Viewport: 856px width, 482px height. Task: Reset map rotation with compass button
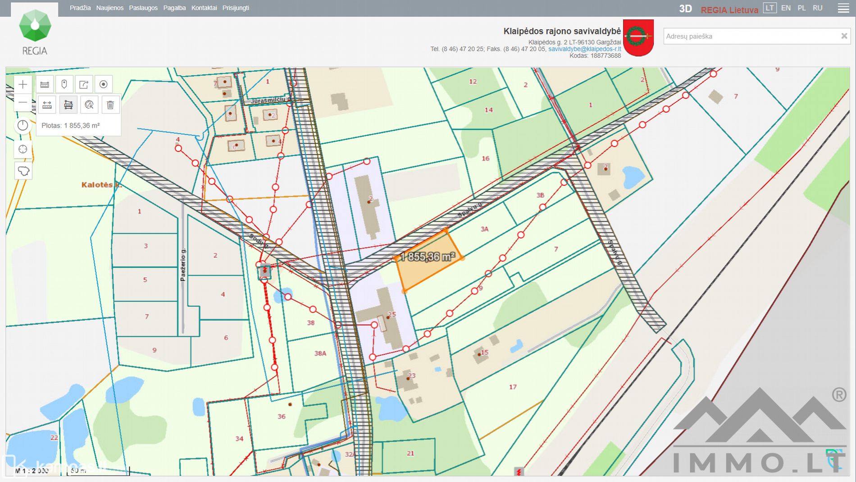[23, 126]
